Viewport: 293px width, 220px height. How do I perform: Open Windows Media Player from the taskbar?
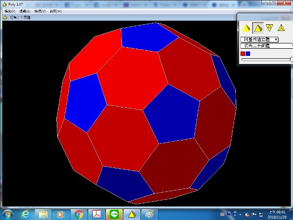(x=60, y=214)
